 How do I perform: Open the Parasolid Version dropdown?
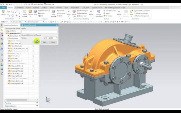pos(50,38)
